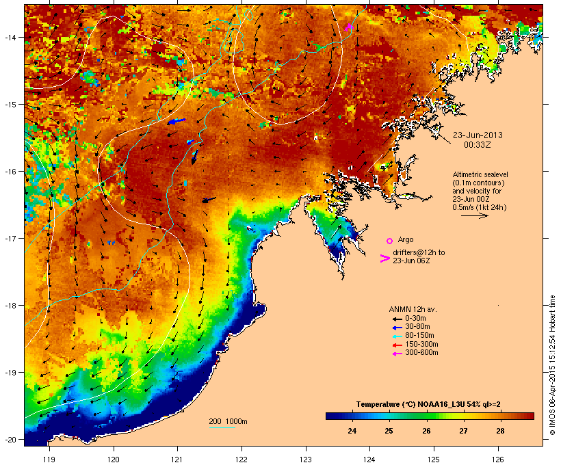Click the latitude axis label -17

click(x=10, y=238)
